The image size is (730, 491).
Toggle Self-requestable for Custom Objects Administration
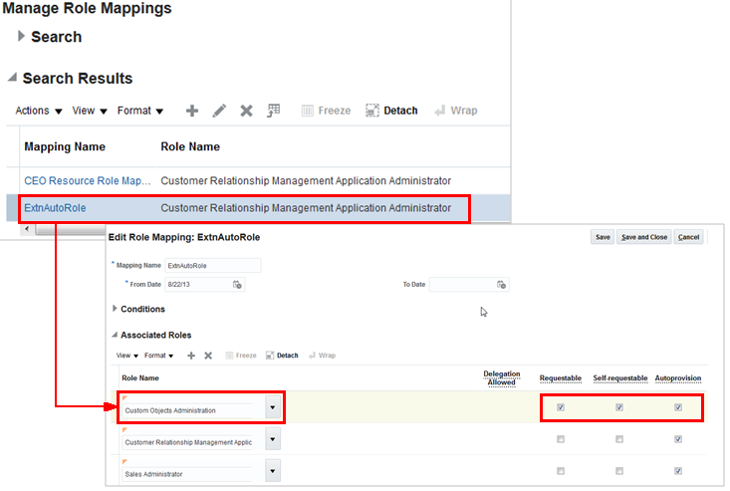[x=619, y=407]
